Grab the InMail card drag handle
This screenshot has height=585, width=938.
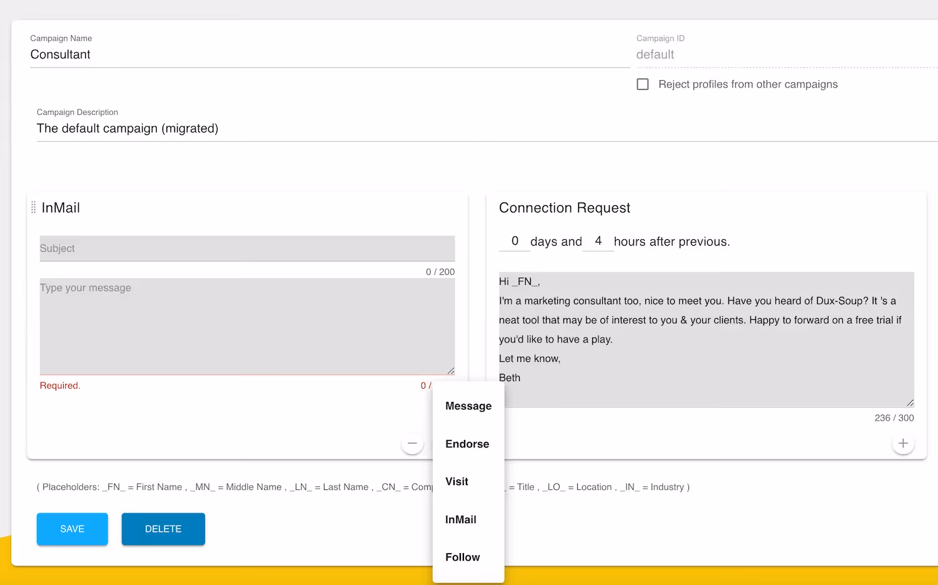click(x=34, y=207)
